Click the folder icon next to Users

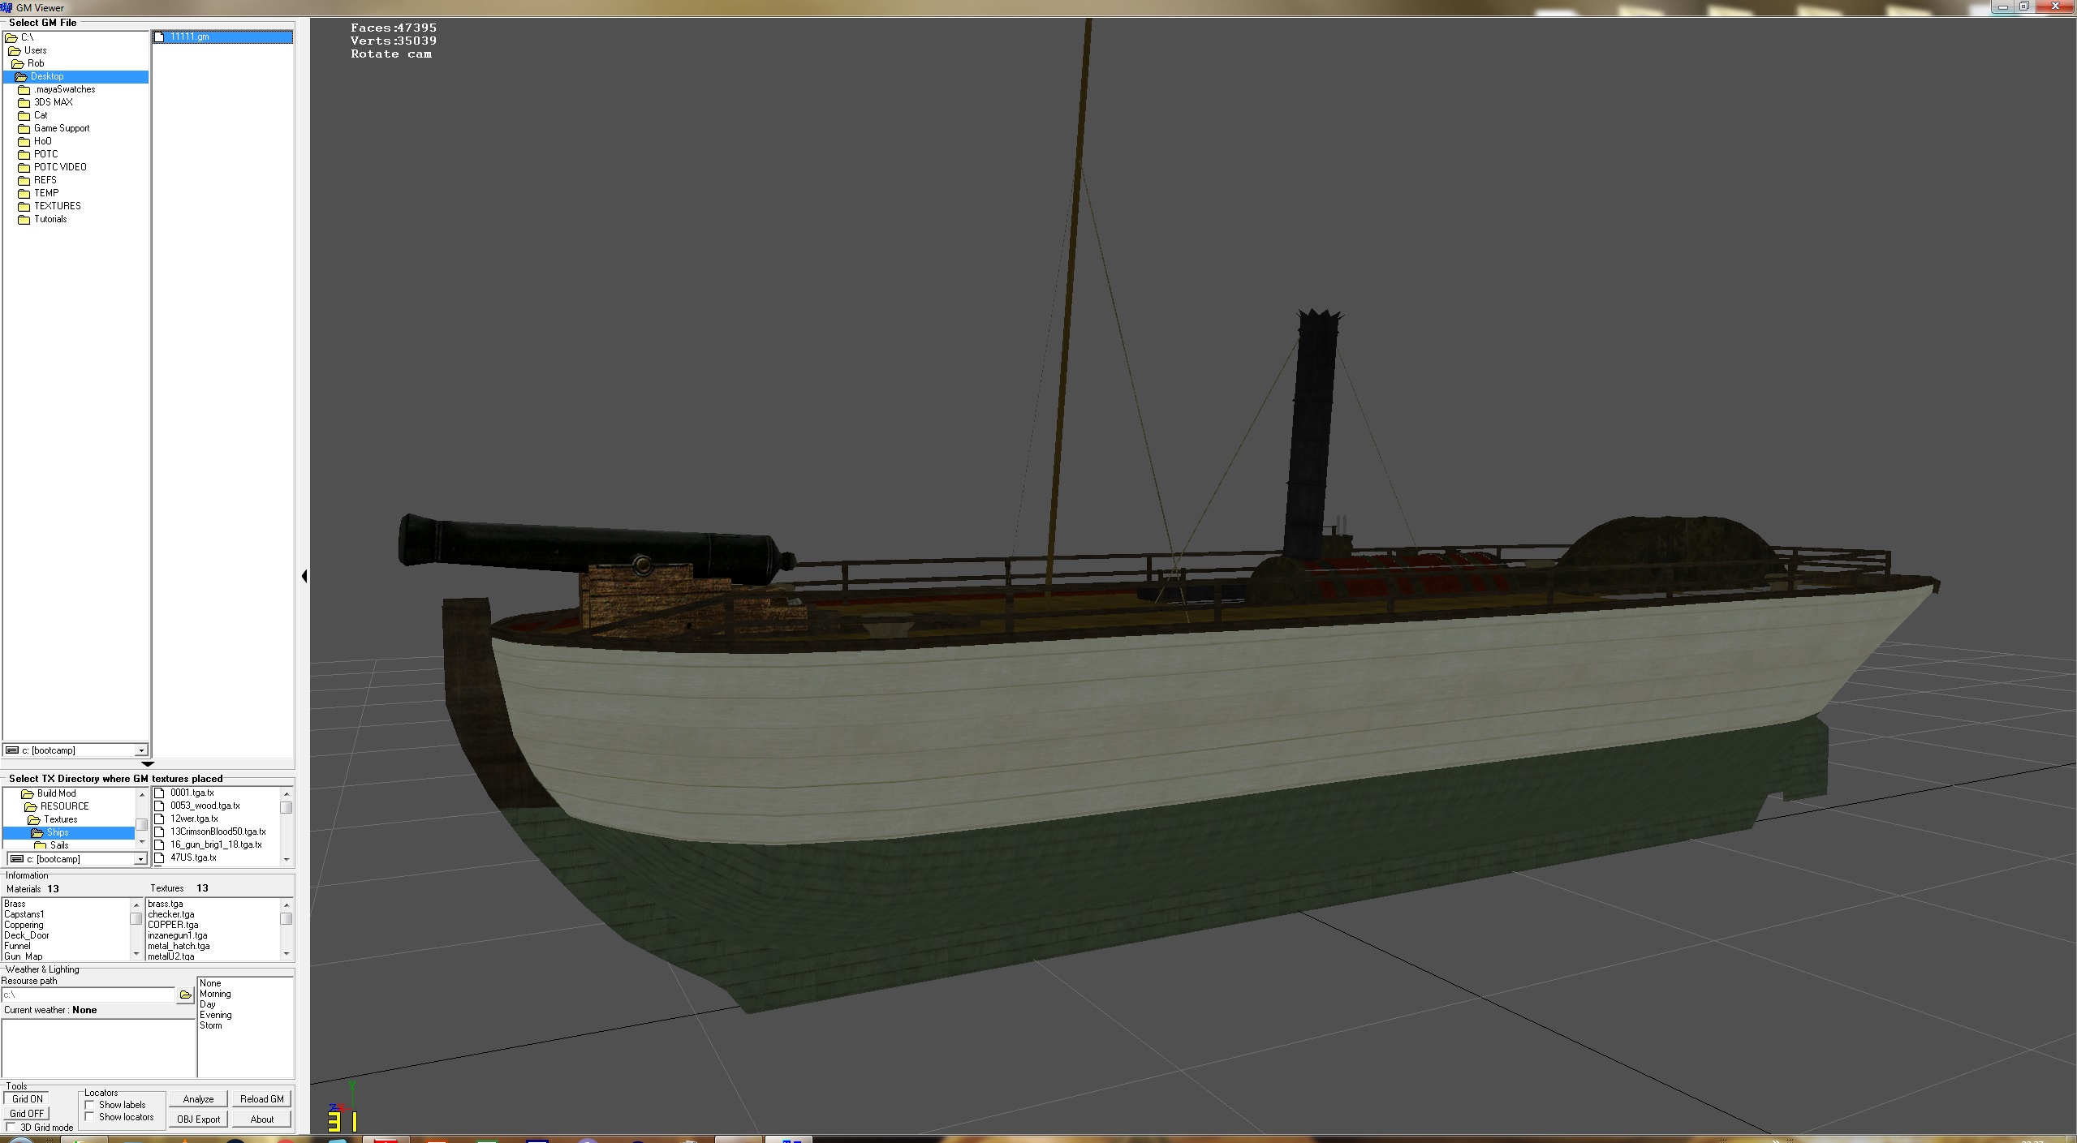coord(14,50)
